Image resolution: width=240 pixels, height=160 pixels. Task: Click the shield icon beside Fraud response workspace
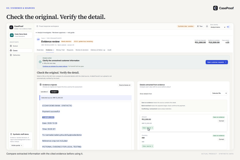(x=37, y=26)
